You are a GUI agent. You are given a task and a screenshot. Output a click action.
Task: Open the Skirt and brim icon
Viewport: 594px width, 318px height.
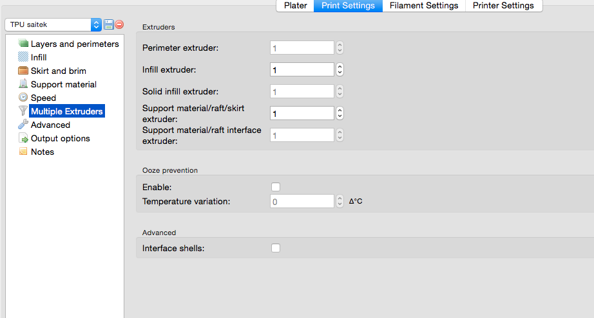pyautogui.click(x=24, y=71)
